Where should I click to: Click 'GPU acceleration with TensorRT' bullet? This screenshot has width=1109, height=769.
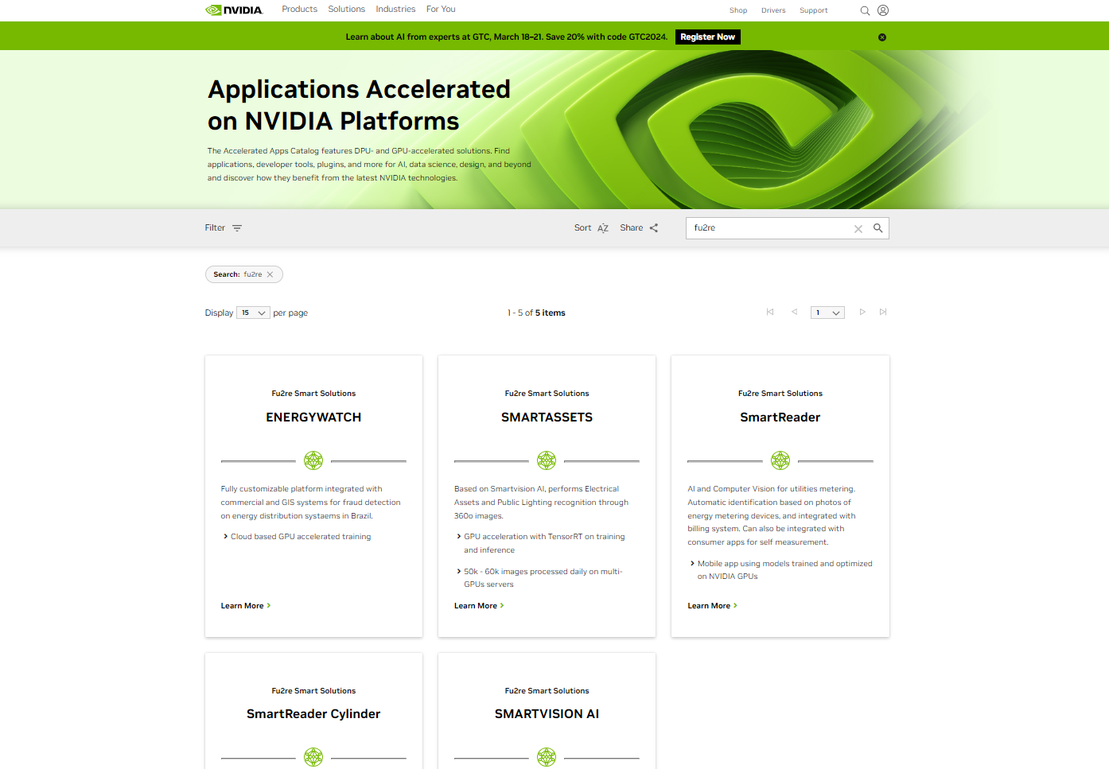pyautogui.click(x=544, y=543)
